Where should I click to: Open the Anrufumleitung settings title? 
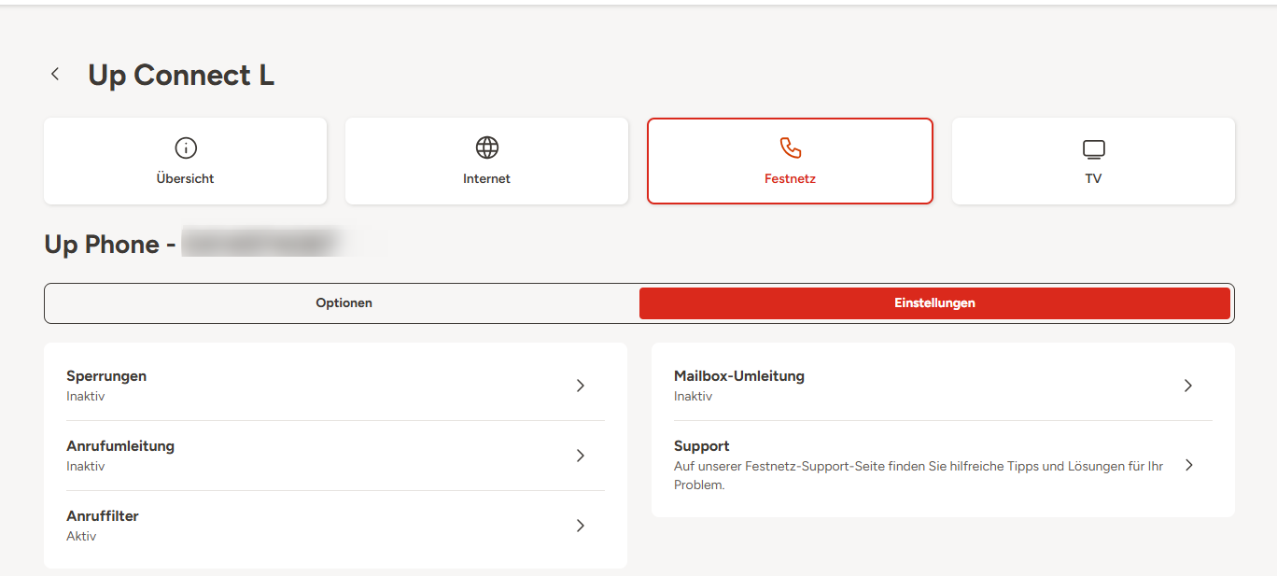pos(120,446)
